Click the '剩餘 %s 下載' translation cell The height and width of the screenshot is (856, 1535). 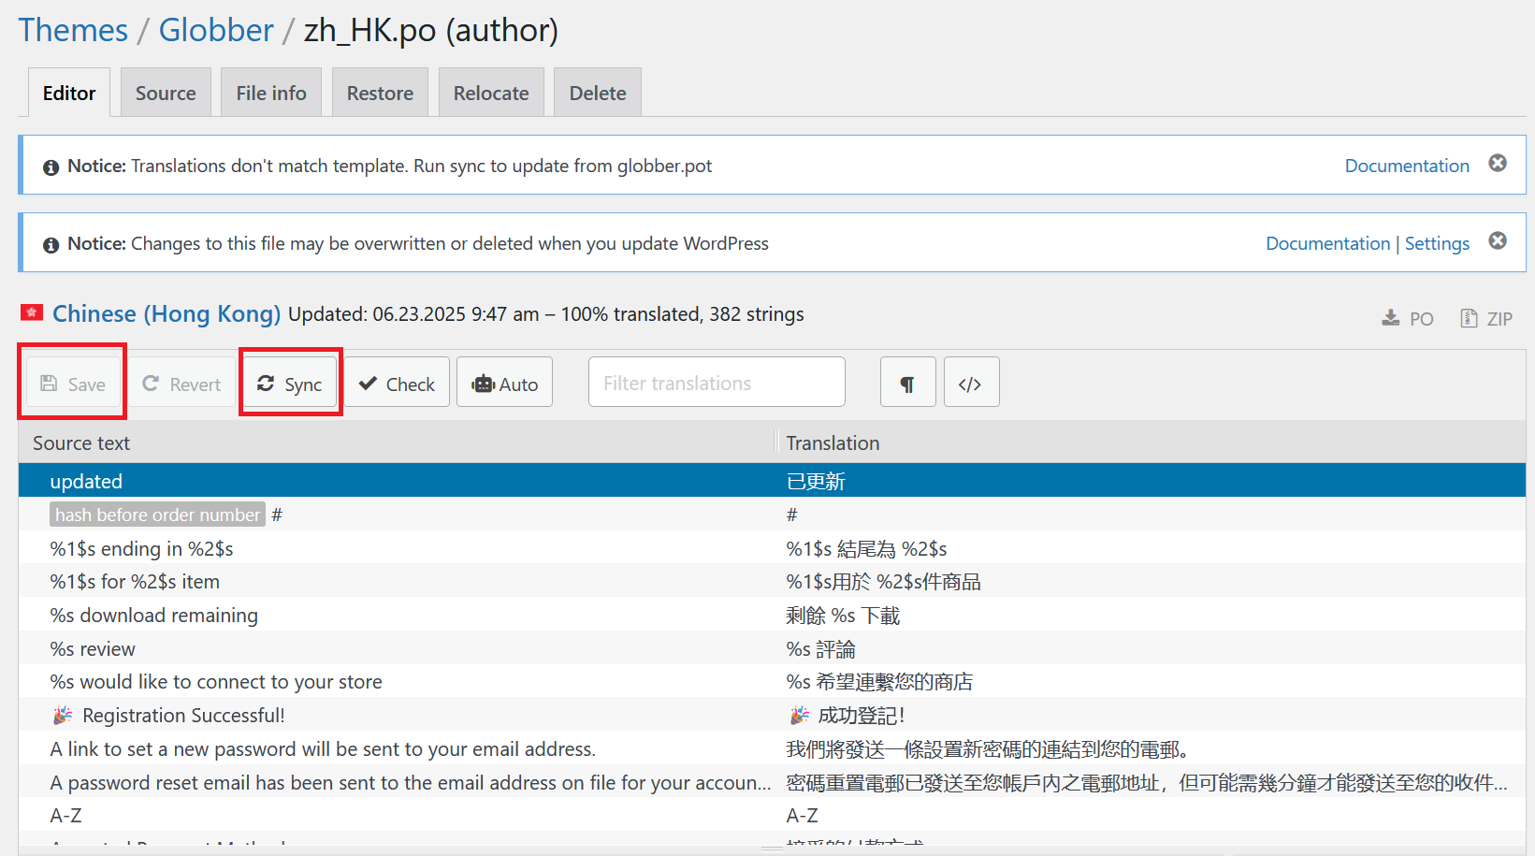(843, 615)
